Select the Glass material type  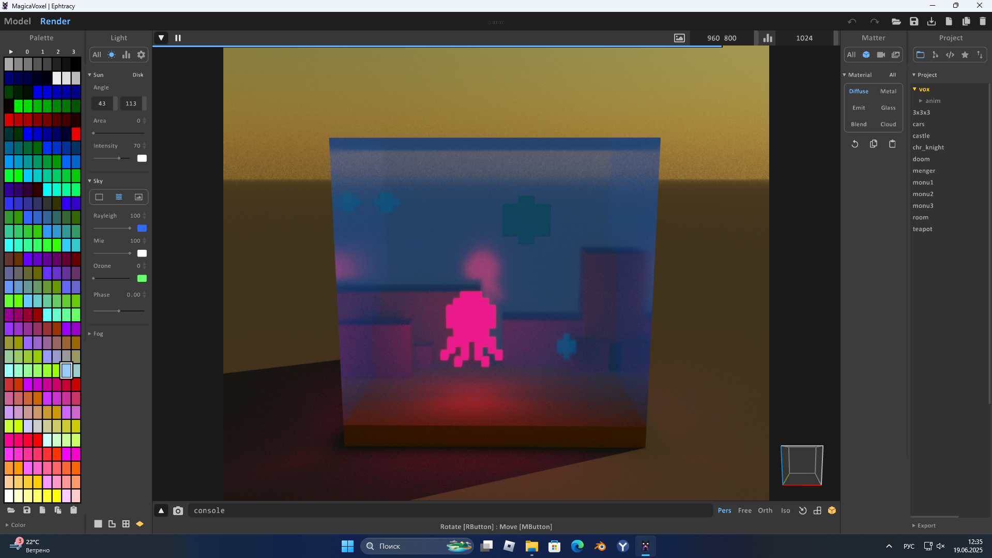coord(888,108)
